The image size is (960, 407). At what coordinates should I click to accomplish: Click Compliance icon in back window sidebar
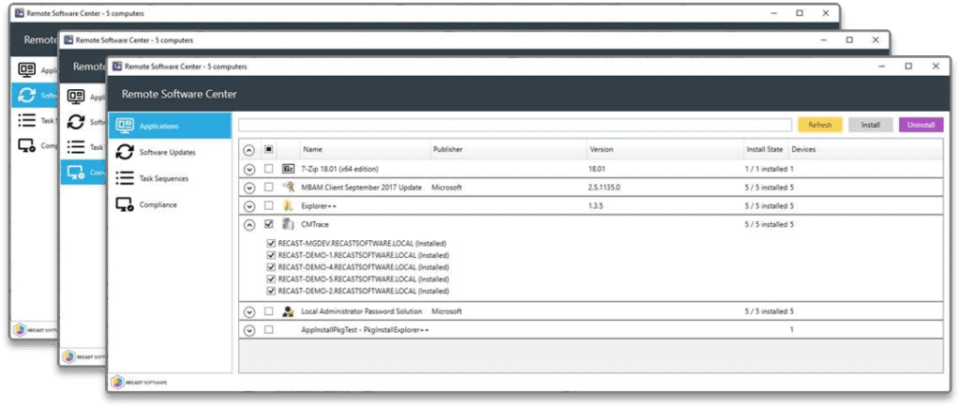27,146
